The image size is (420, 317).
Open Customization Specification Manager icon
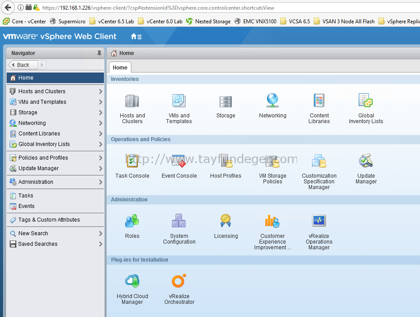click(319, 161)
